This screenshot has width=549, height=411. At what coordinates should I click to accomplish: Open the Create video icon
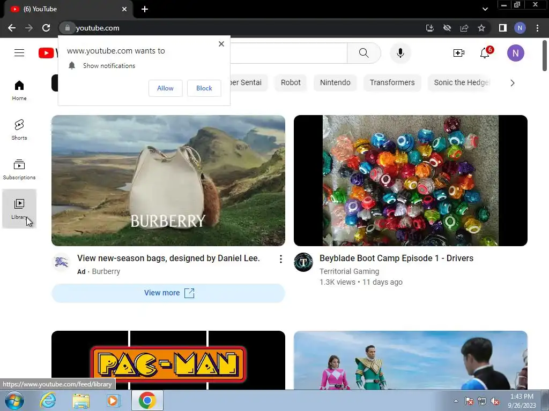click(x=459, y=53)
